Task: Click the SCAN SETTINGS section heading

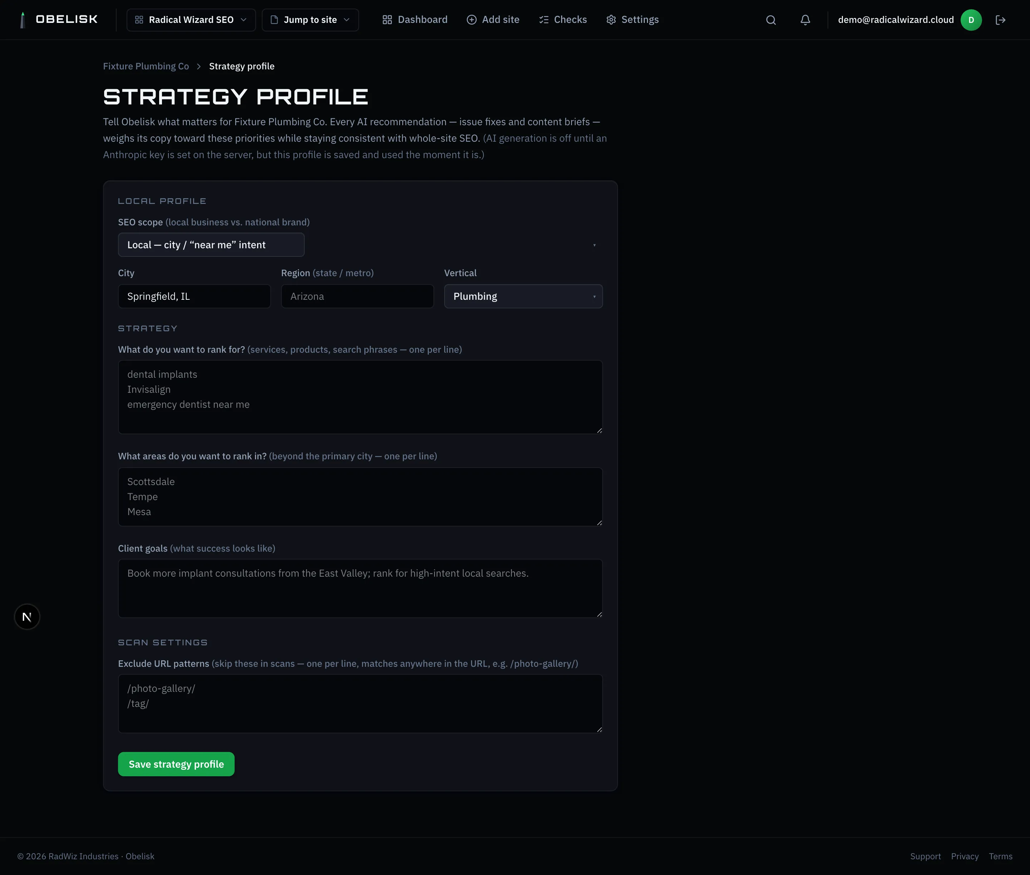Action: [163, 642]
